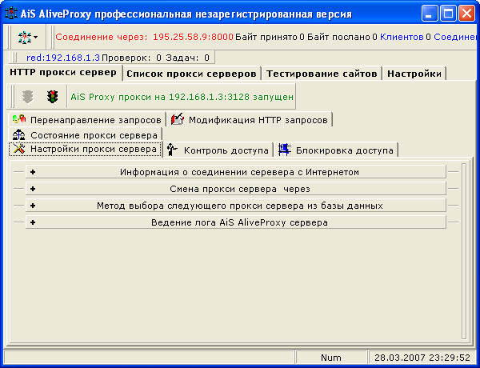
Task: Select the Настройки прокси сервера sub-tab
Action: pos(85,150)
